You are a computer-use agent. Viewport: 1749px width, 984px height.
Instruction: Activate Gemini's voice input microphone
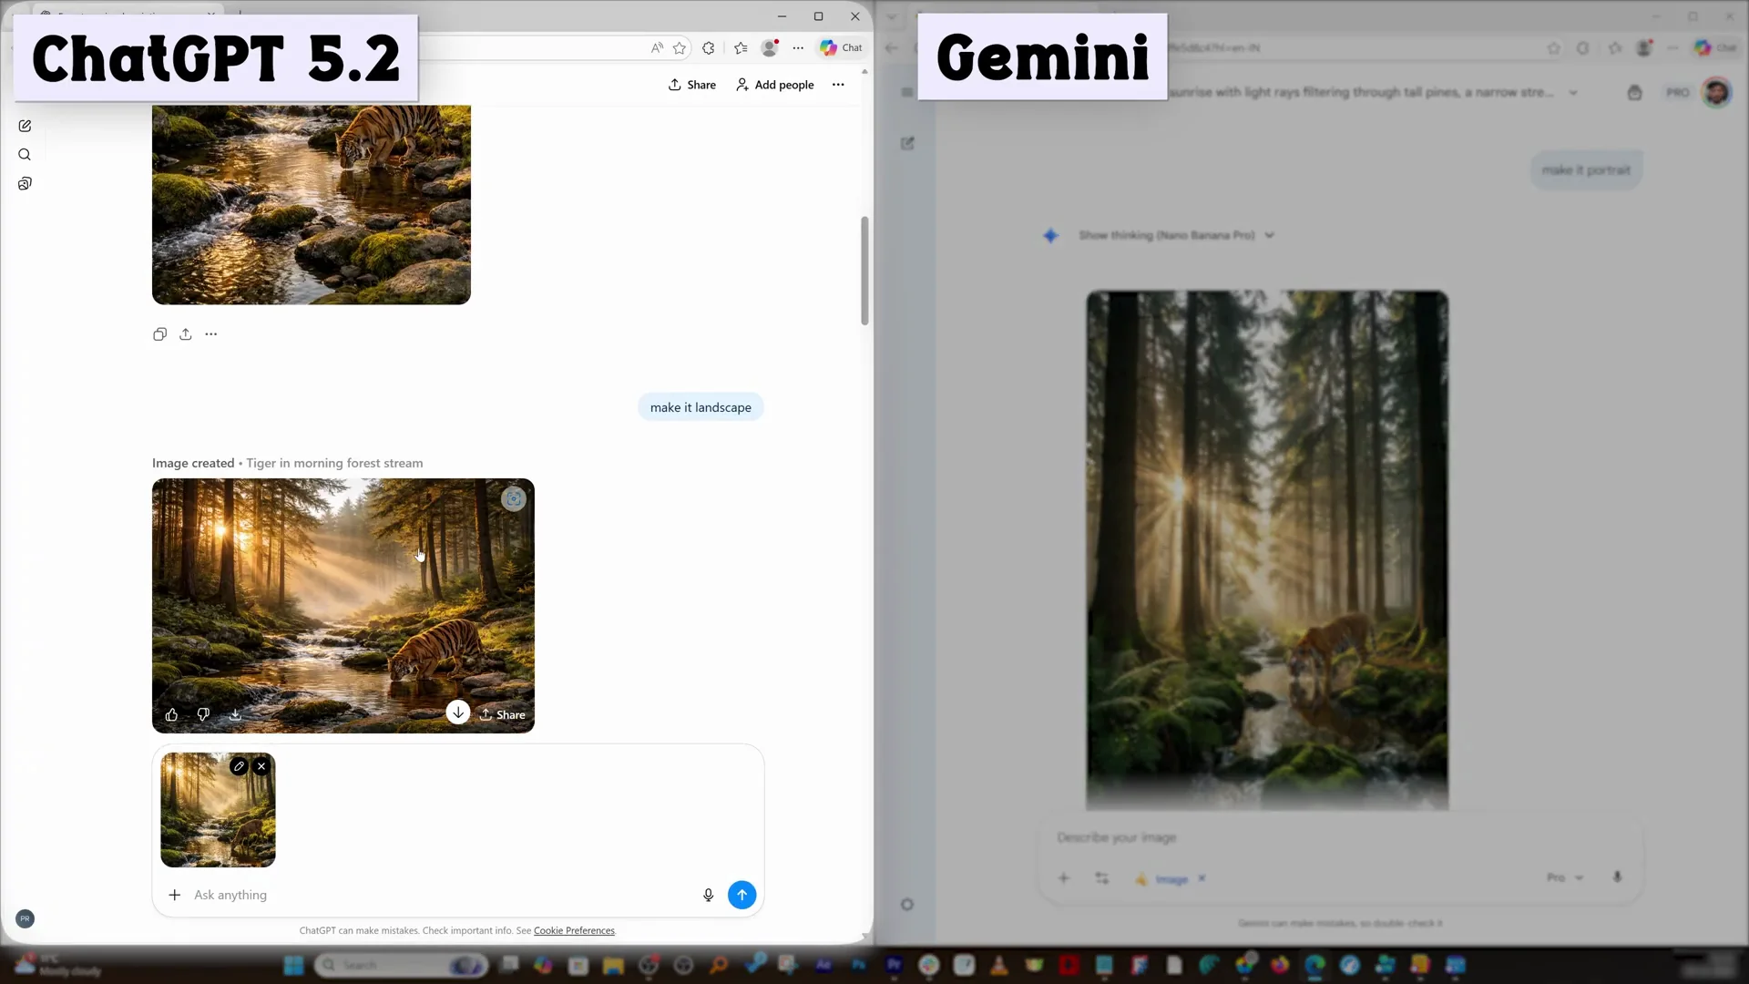1619,877
